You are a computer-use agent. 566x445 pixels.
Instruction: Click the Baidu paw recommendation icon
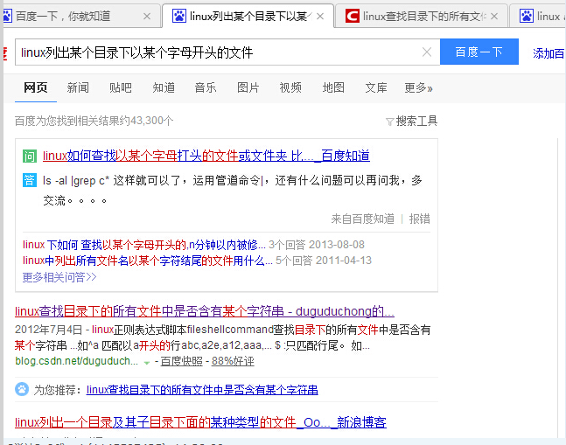22,389
